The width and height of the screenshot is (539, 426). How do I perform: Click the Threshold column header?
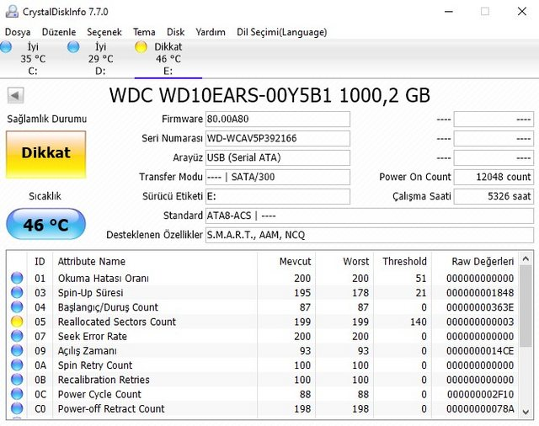(x=404, y=262)
